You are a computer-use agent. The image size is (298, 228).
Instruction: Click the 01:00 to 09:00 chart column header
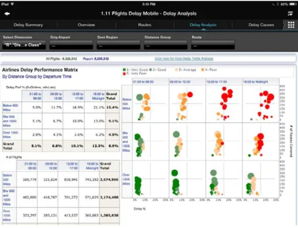click(143, 82)
